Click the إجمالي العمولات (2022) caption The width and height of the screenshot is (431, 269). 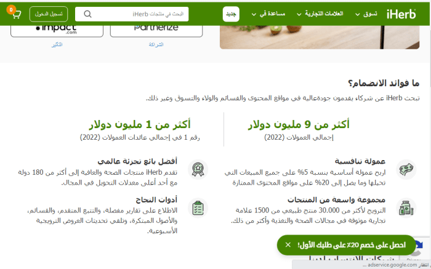point(299,137)
